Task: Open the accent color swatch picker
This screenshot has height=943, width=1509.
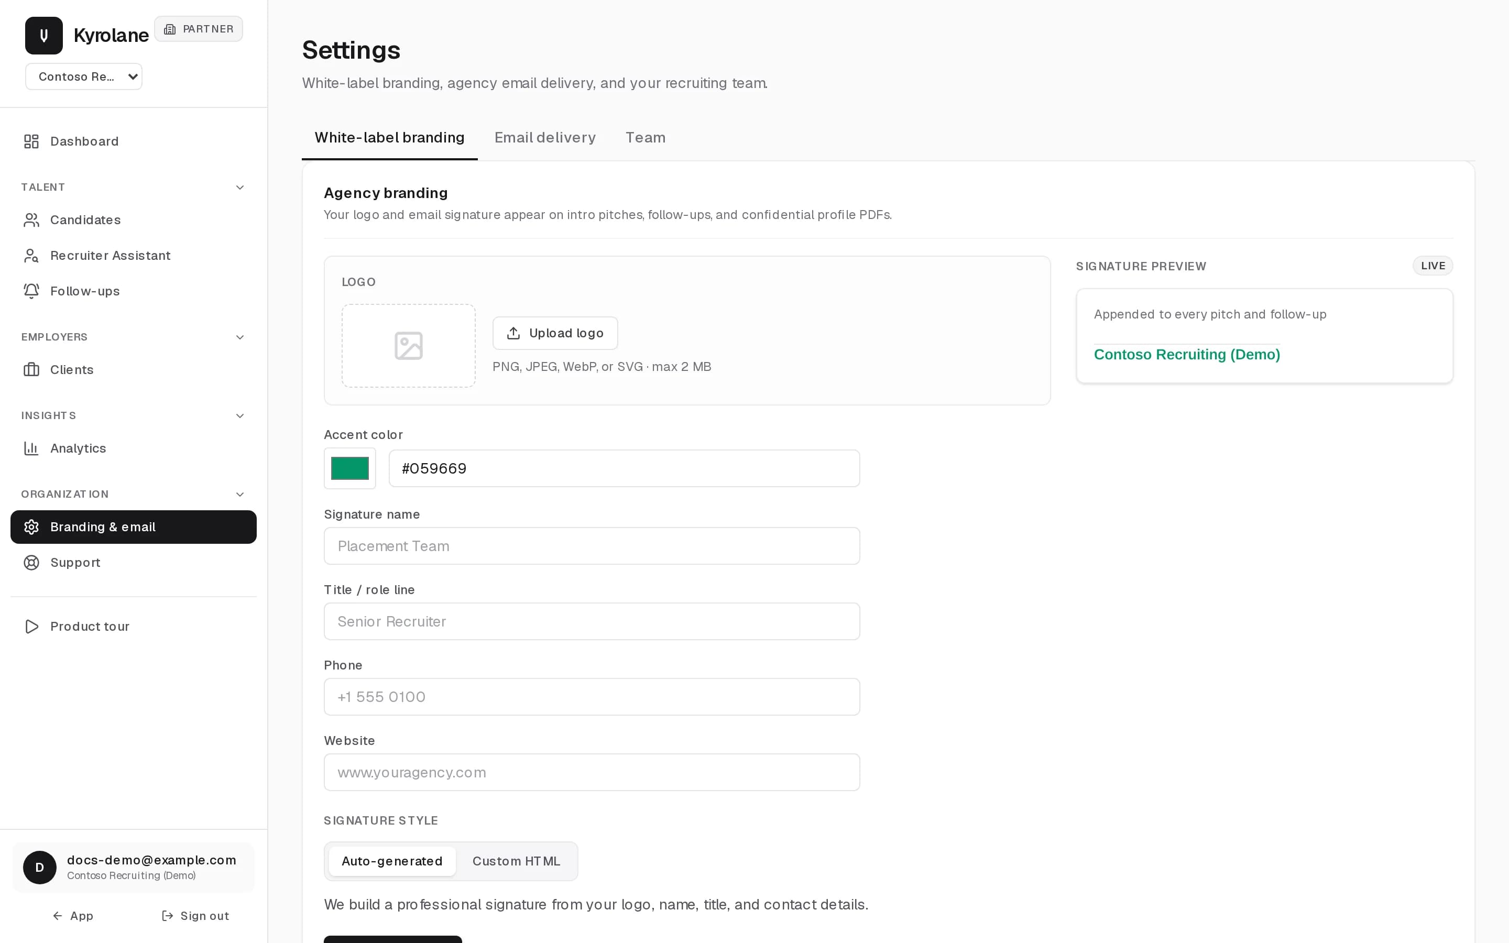Action: click(x=350, y=468)
